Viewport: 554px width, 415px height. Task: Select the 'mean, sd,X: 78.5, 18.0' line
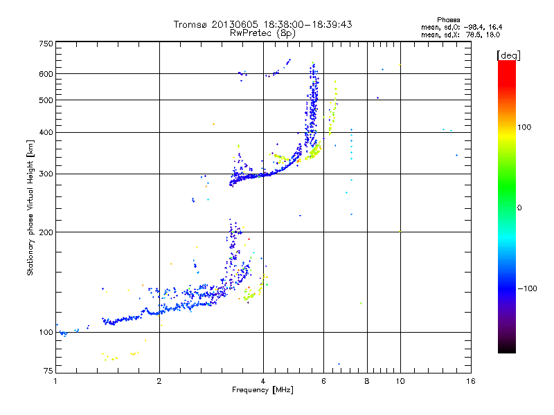(x=461, y=35)
